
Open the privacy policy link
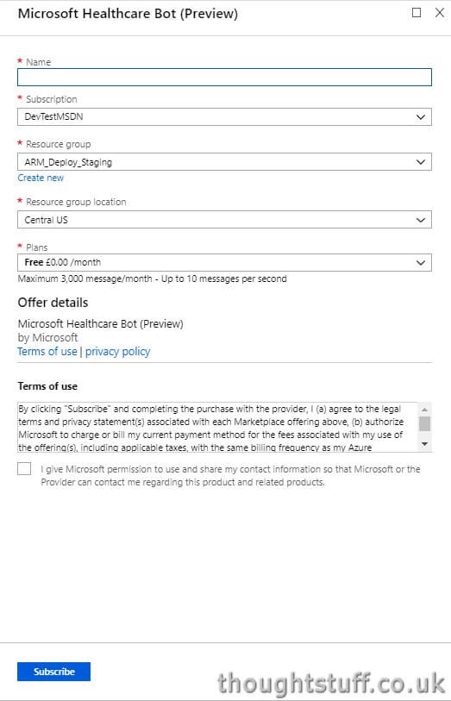coord(117,352)
